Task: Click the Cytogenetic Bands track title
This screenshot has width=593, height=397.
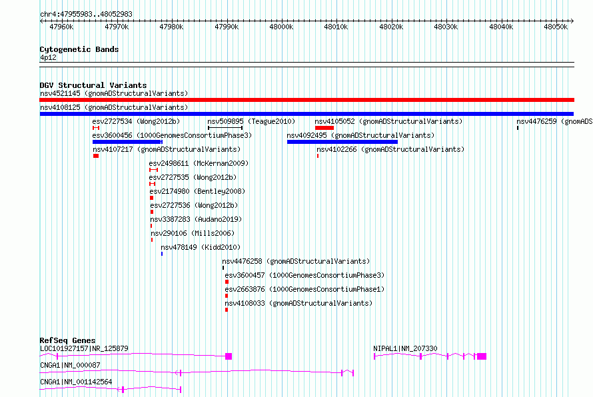Action: (x=79, y=49)
